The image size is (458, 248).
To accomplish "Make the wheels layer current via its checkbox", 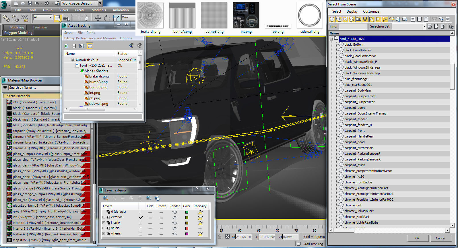I will click(141, 234).
